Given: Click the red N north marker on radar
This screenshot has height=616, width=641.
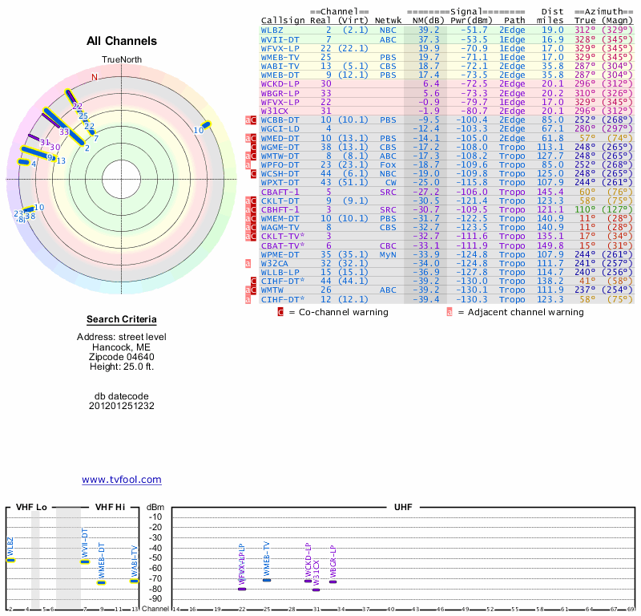Looking at the screenshot, I should pos(95,78).
